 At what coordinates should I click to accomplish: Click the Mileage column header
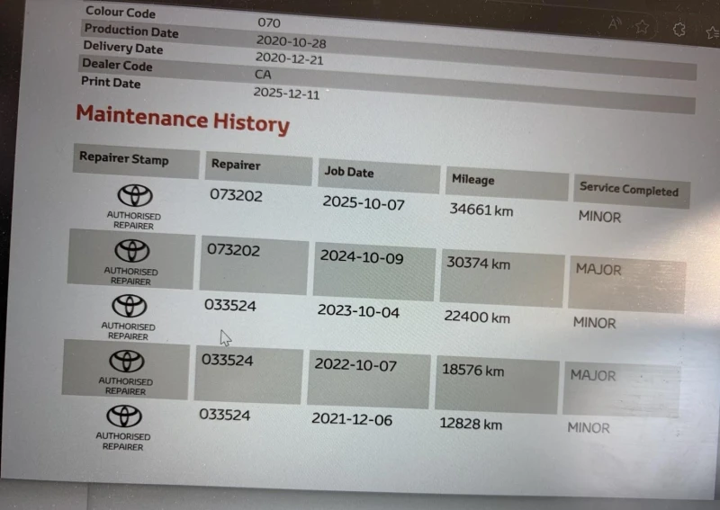(x=507, y=183)
